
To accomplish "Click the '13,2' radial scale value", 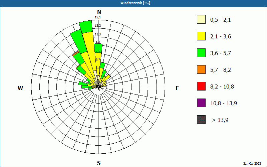I will tap(98, 26).
